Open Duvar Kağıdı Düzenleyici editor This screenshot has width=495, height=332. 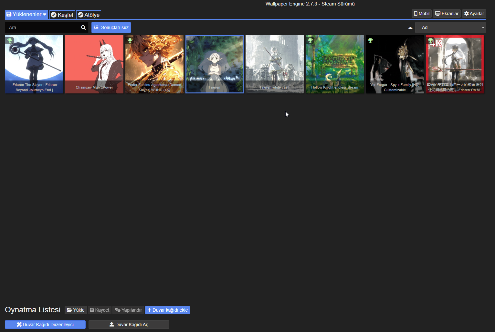[45, 325]
